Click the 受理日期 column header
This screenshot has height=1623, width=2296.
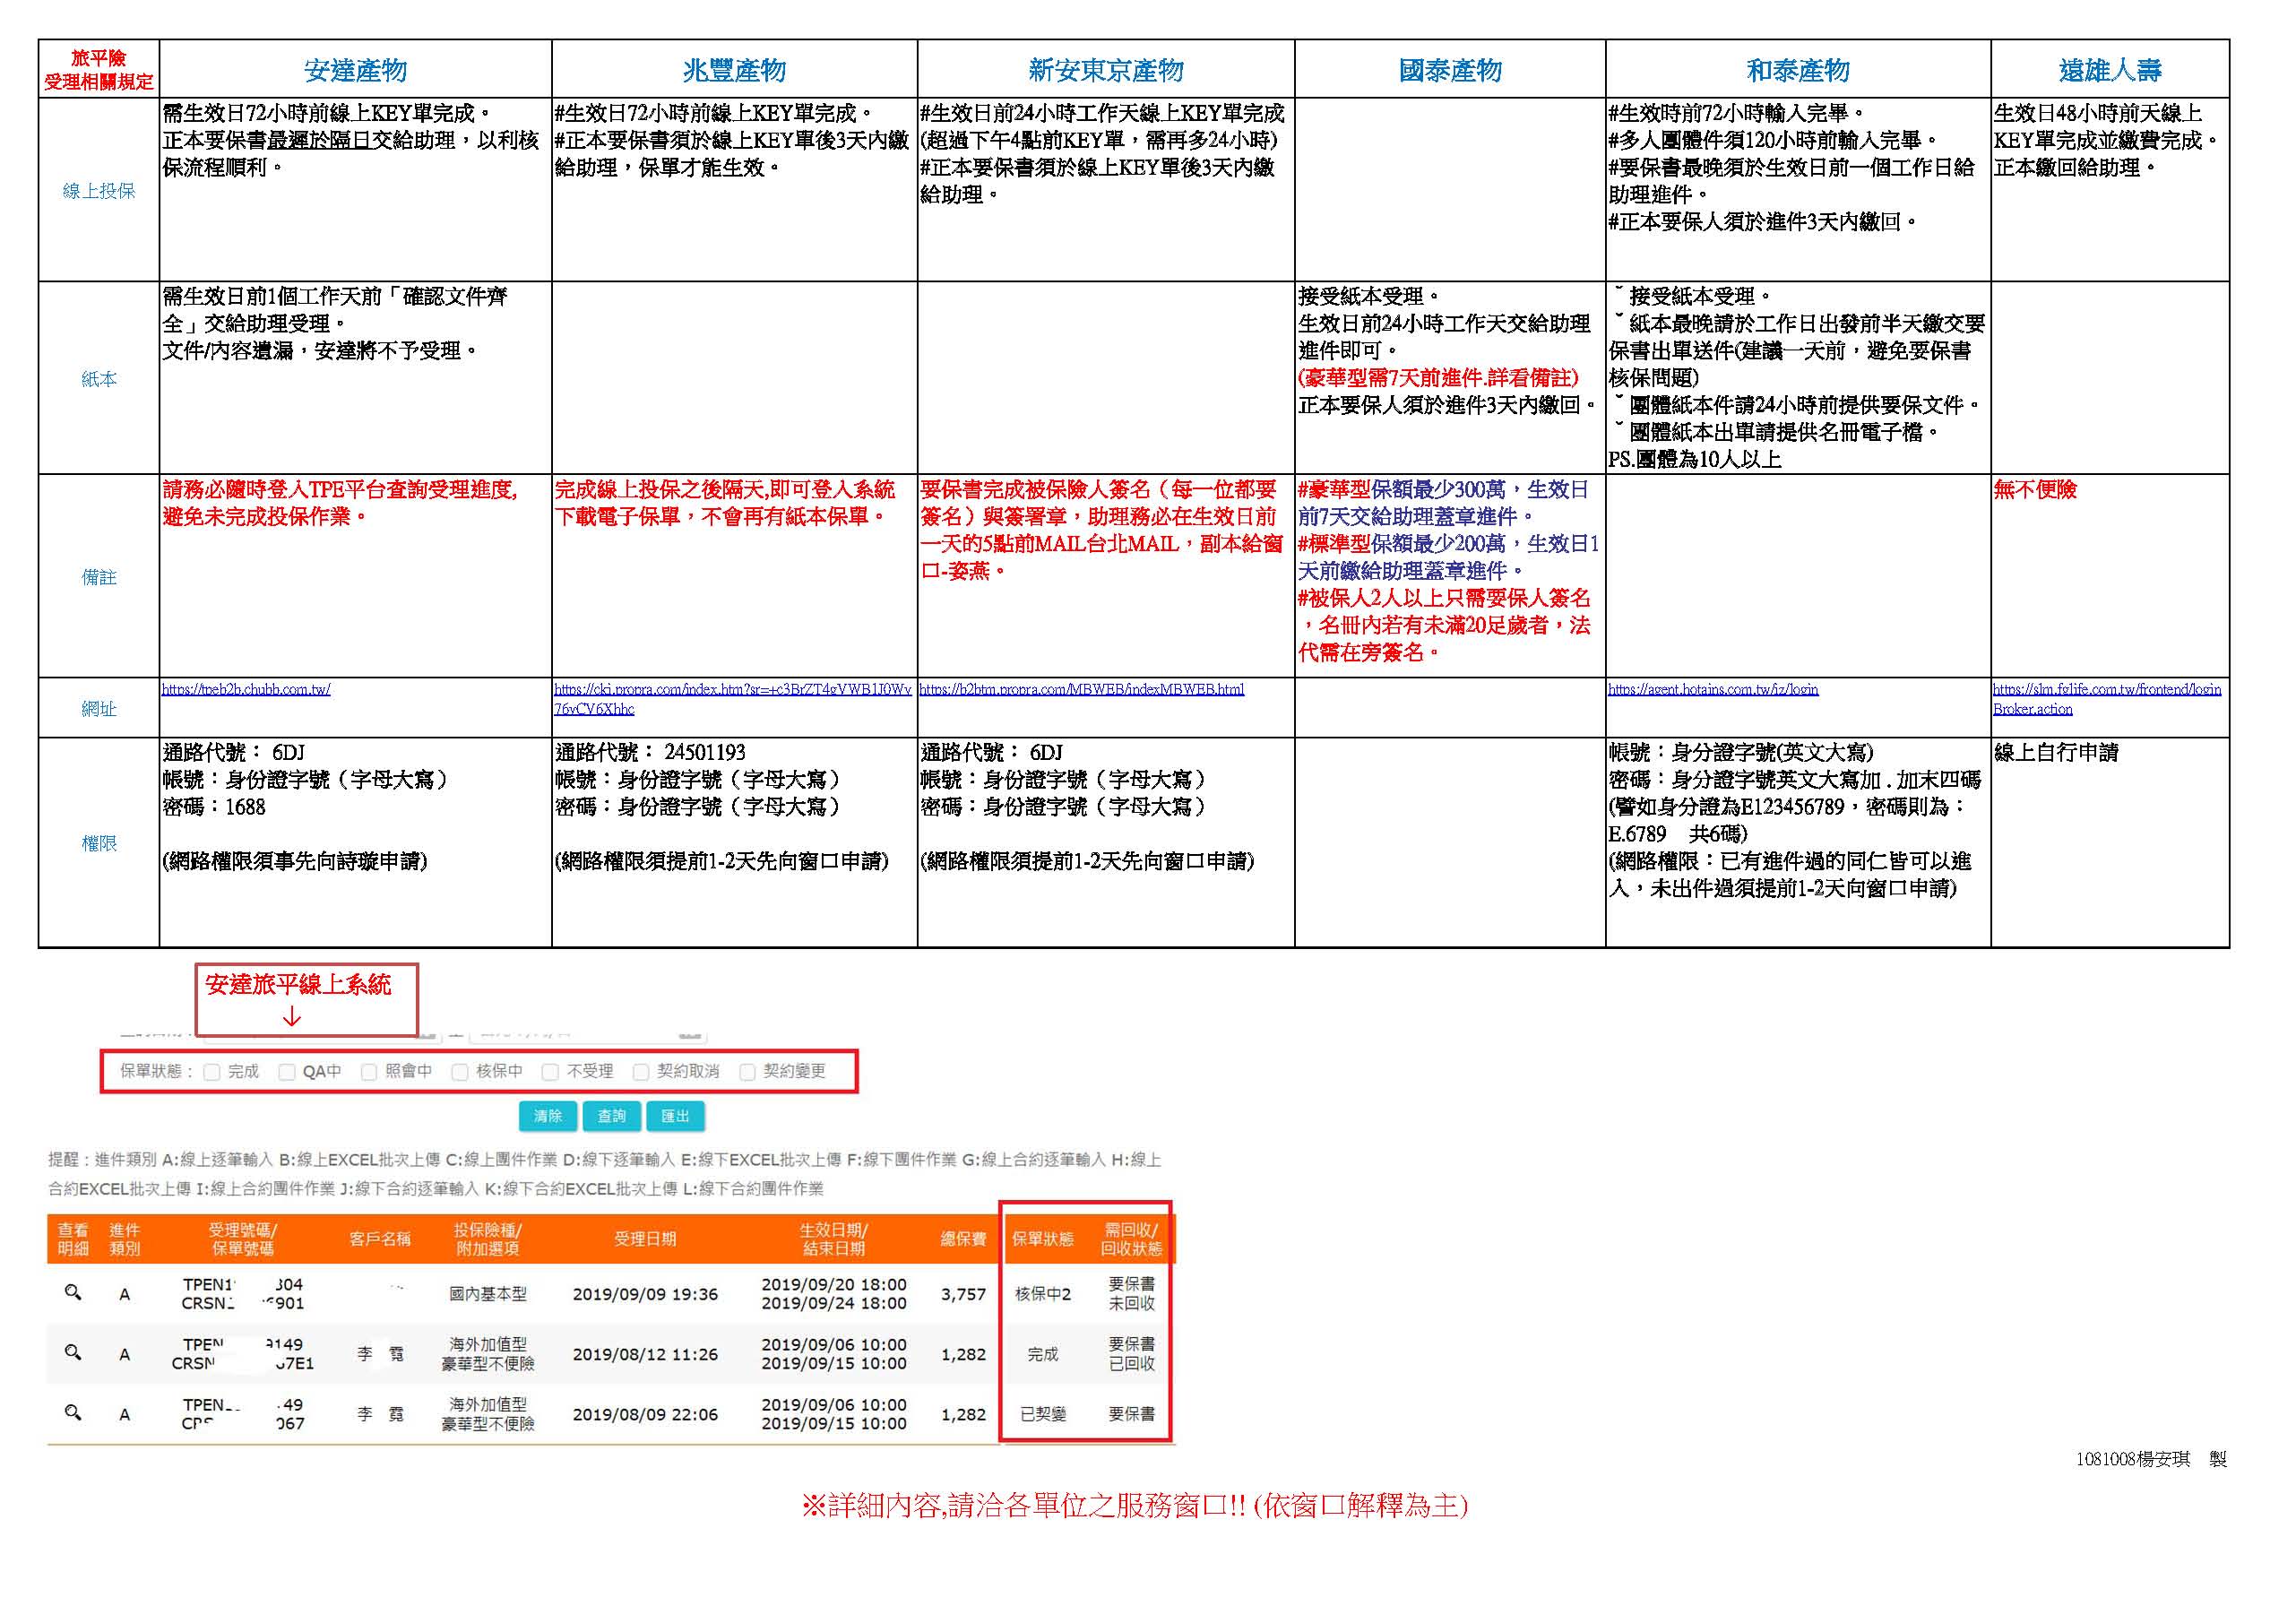[x=645, y=1239]
